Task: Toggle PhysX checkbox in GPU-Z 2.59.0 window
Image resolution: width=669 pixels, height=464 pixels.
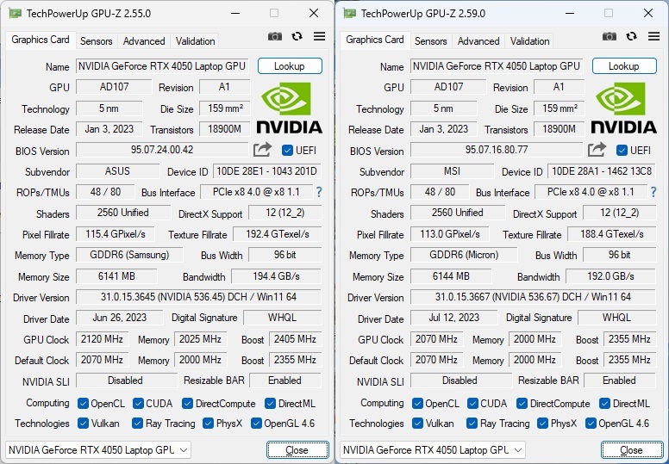Action: [x=543, y=423]
